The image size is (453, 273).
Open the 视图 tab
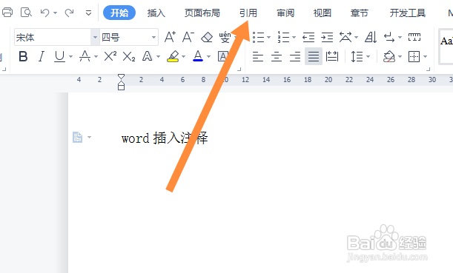[x=322, y=13]
